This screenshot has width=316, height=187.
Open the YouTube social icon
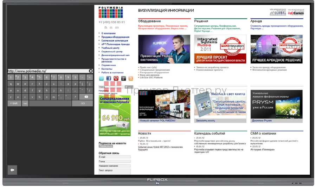(116, 78)
